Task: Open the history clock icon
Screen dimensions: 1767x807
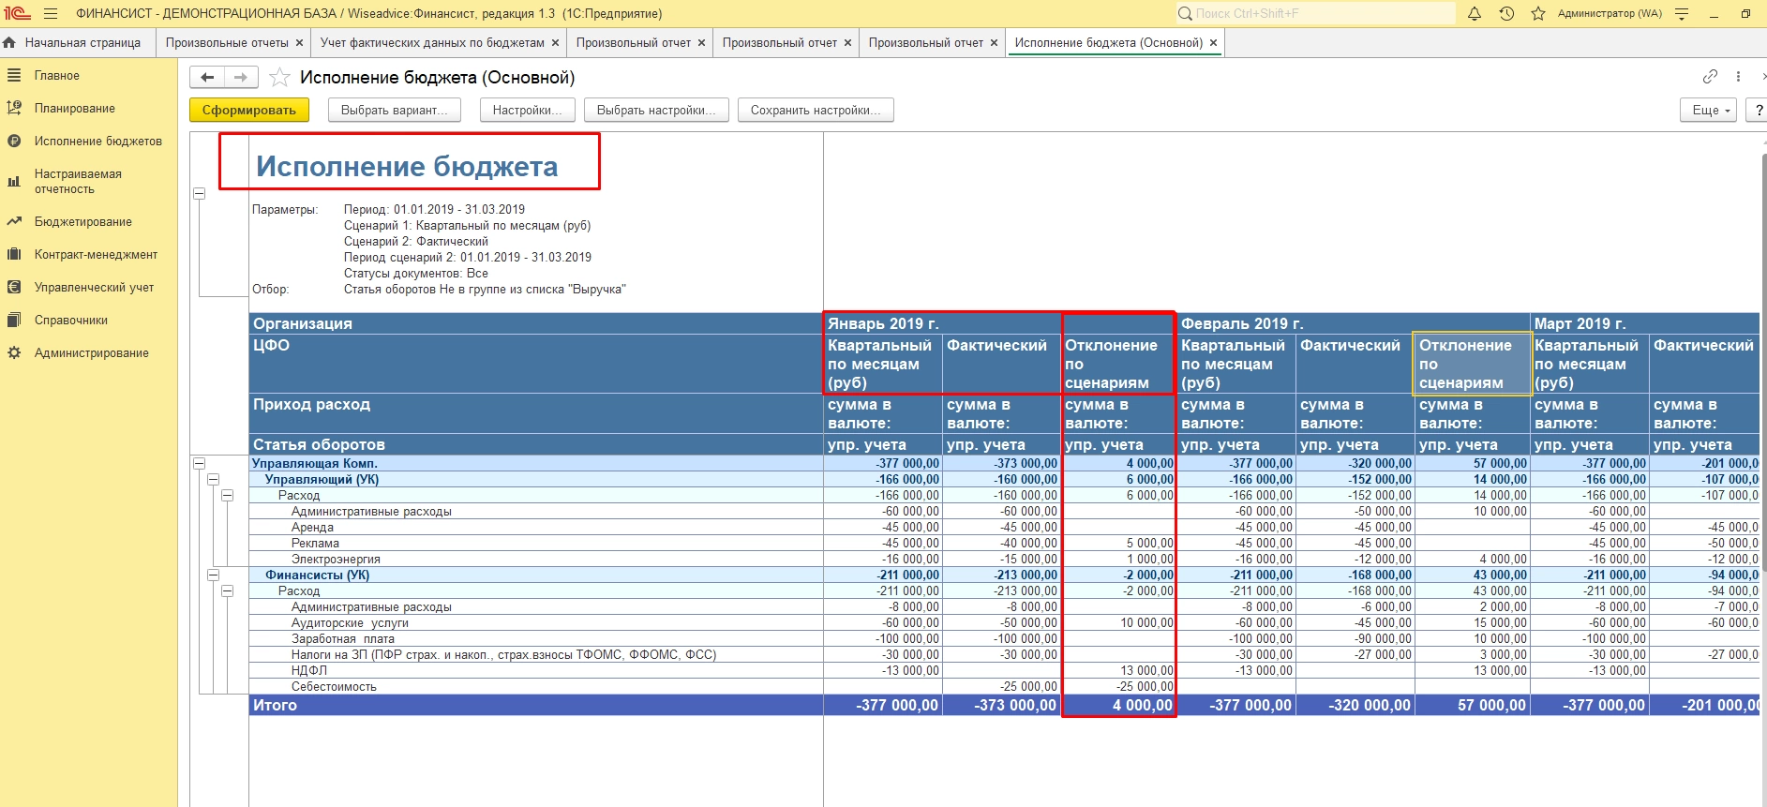Action: [1506, 14]
